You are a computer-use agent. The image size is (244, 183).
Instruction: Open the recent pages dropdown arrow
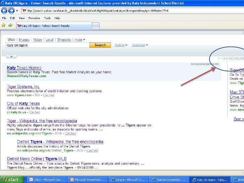pyautogui.click(x=17, y=11)
